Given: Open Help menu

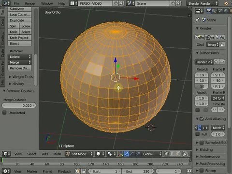Looking at the screenshot, I should coord(62,3).
